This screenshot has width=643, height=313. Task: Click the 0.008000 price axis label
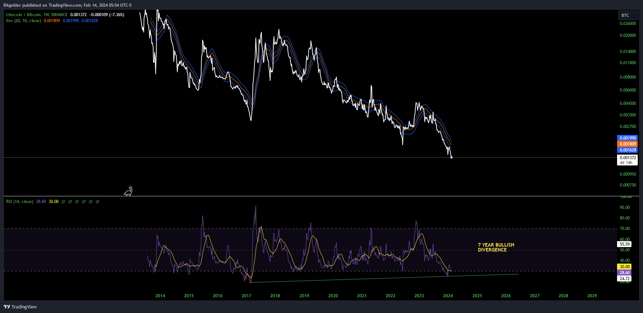628,77
